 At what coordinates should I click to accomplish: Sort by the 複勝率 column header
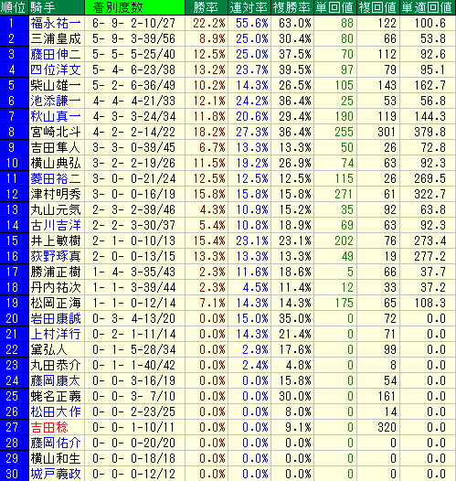(x=292, y=7)
